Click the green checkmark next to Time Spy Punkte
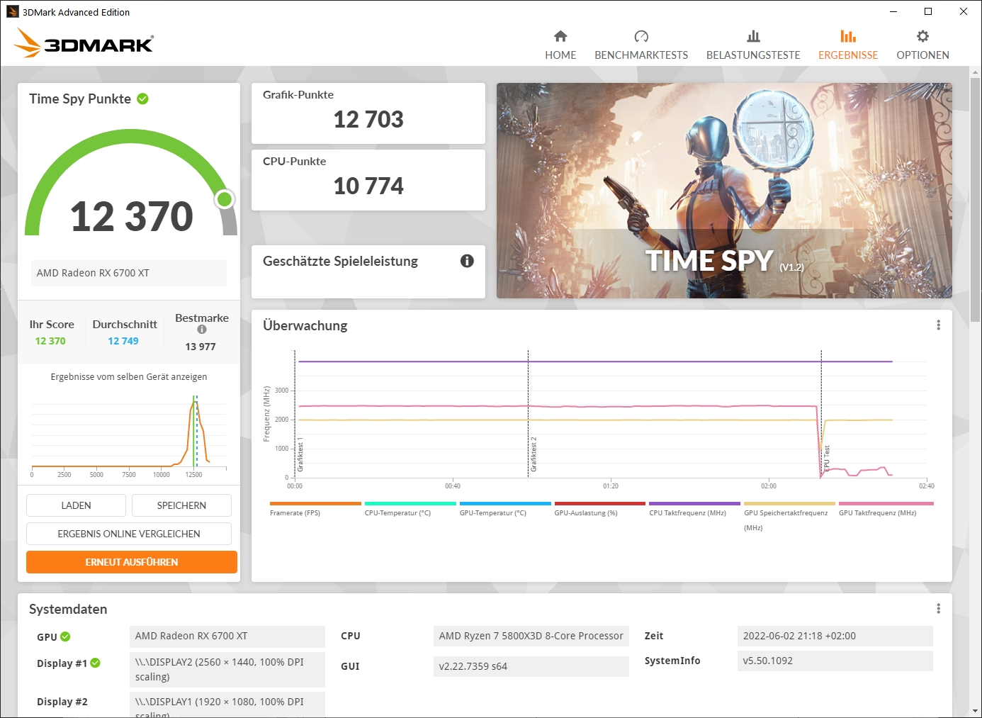982x718 pixels. pos(143,99)
